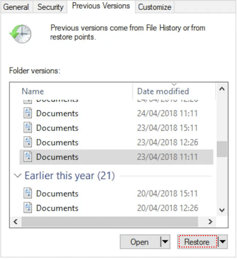Click the vertical scrollbar down arrow
Image resolution: width=237 pixels, height=259 pixels.
pos(222,210)
